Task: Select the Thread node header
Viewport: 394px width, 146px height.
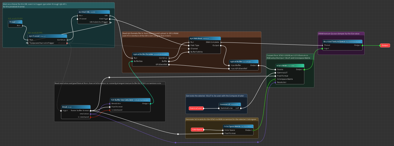Action: (15, 22)
